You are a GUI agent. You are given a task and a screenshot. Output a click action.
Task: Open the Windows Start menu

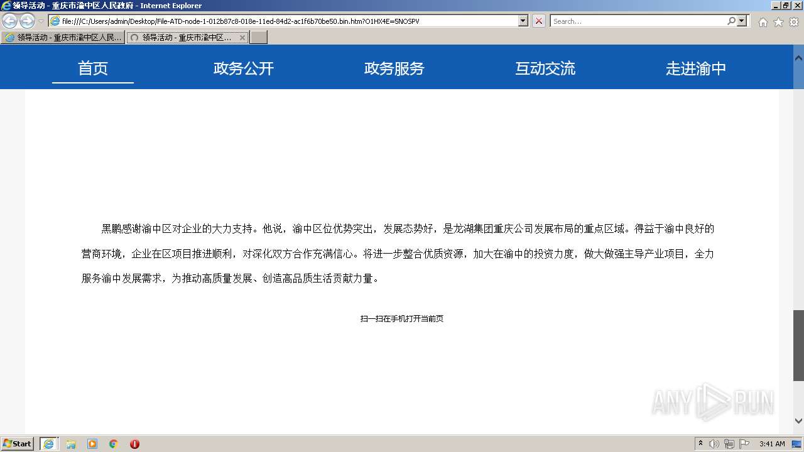point(18,444)
